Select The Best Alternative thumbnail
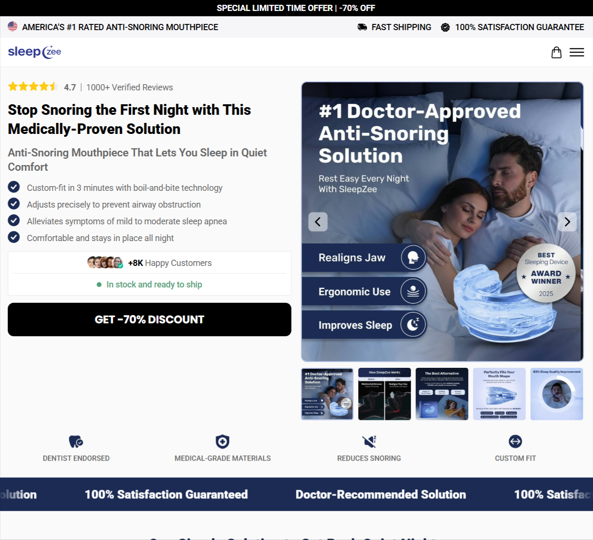The height and width of the screenshot is (540, 593). point(442,394)
